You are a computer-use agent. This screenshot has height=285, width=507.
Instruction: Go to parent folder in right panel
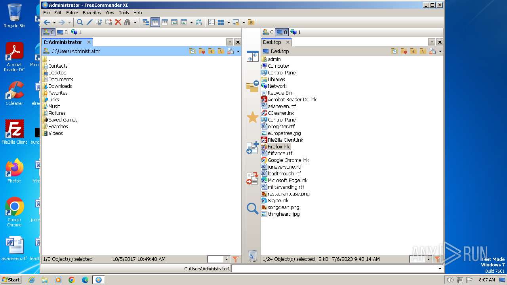click(x=414, y=51)
